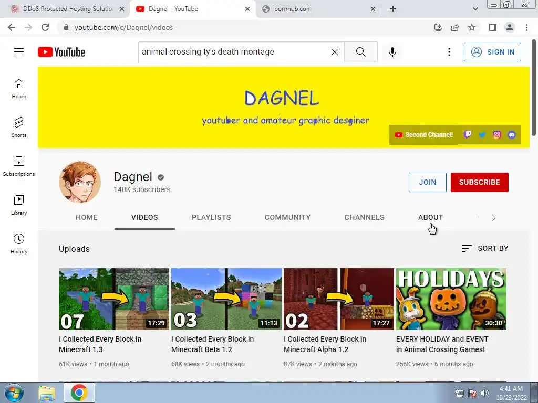This screenshot has height=403, width=538.
Task: Open the tab search dropdown arrow
Action: pyautogui.click(x=475, y=9)
